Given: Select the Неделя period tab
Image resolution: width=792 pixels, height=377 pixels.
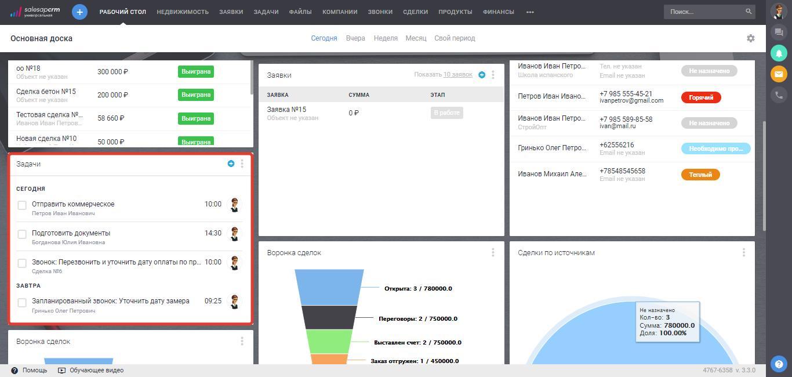Looking at the screenshot, I should coord(386,38).
